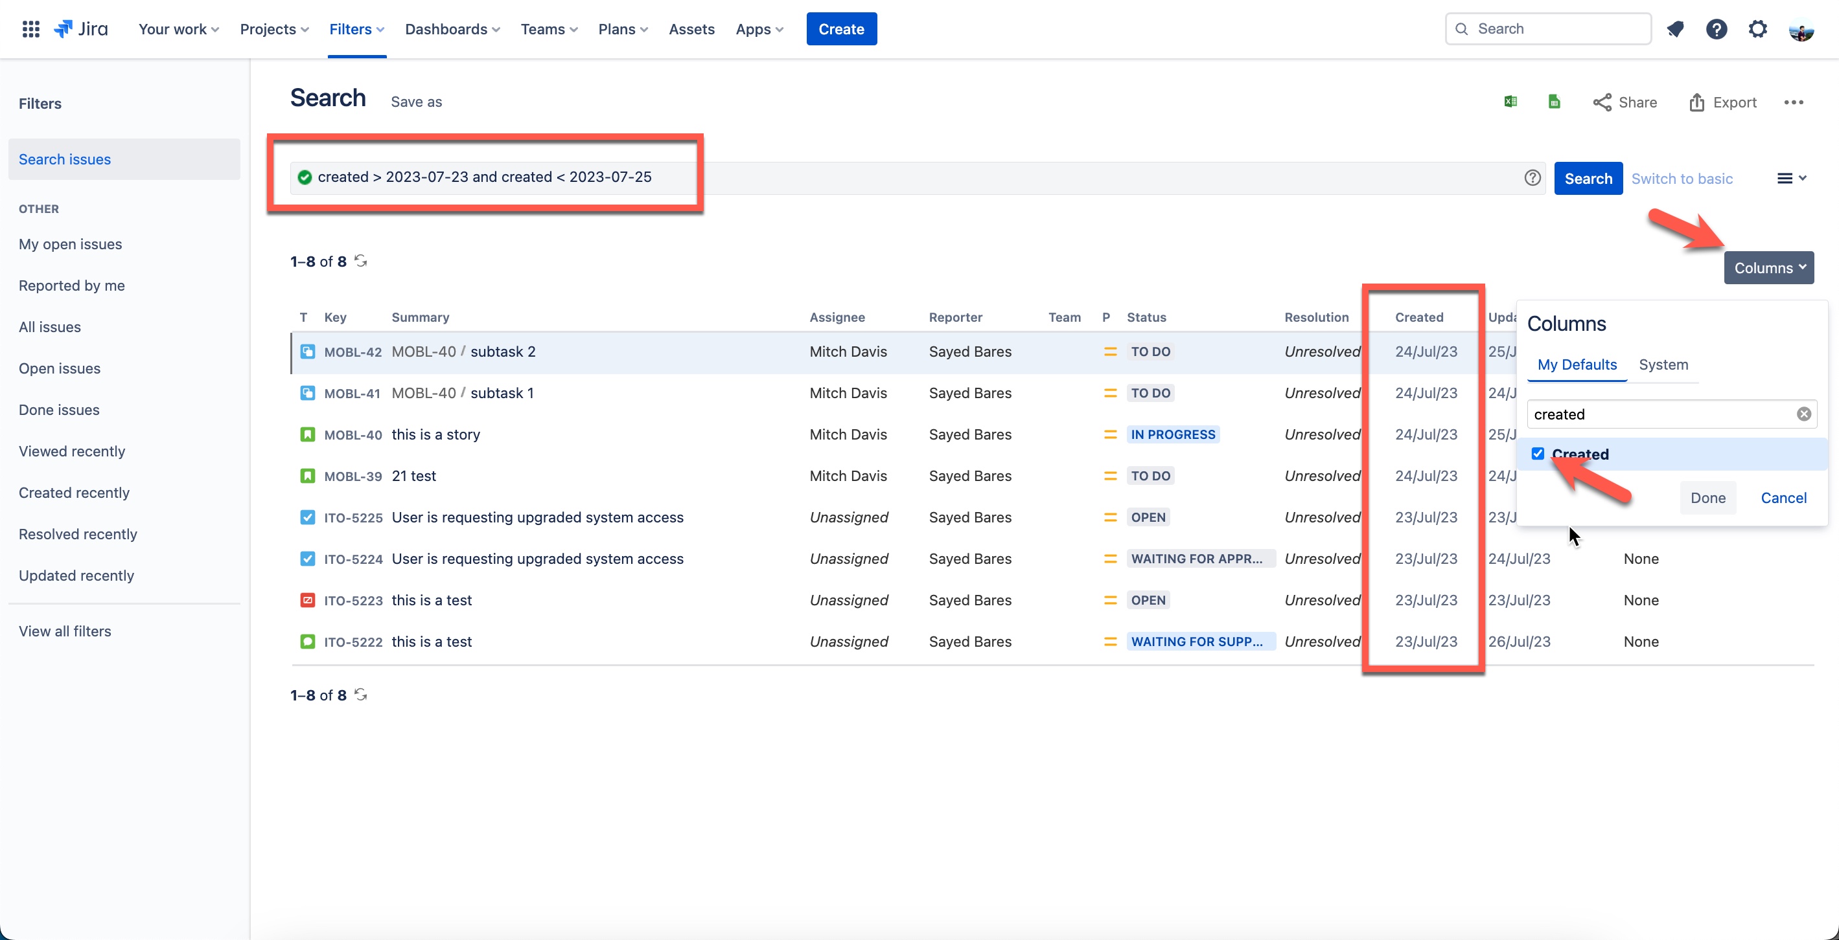
Task: Open JQL syntax help icon in query bar
Action: 1532,177
